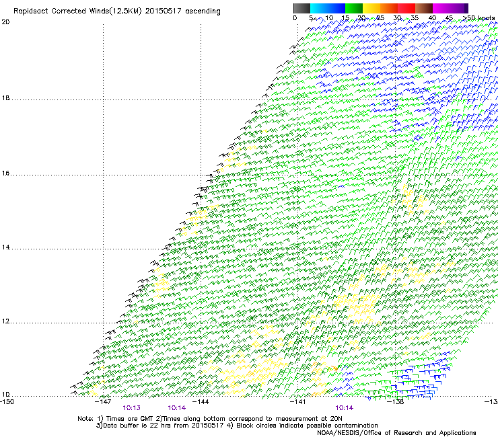This screenshot has width=498, height=437.
Task: Click the green 15-20 knots color swatch
Action: [x=354, y=8]
